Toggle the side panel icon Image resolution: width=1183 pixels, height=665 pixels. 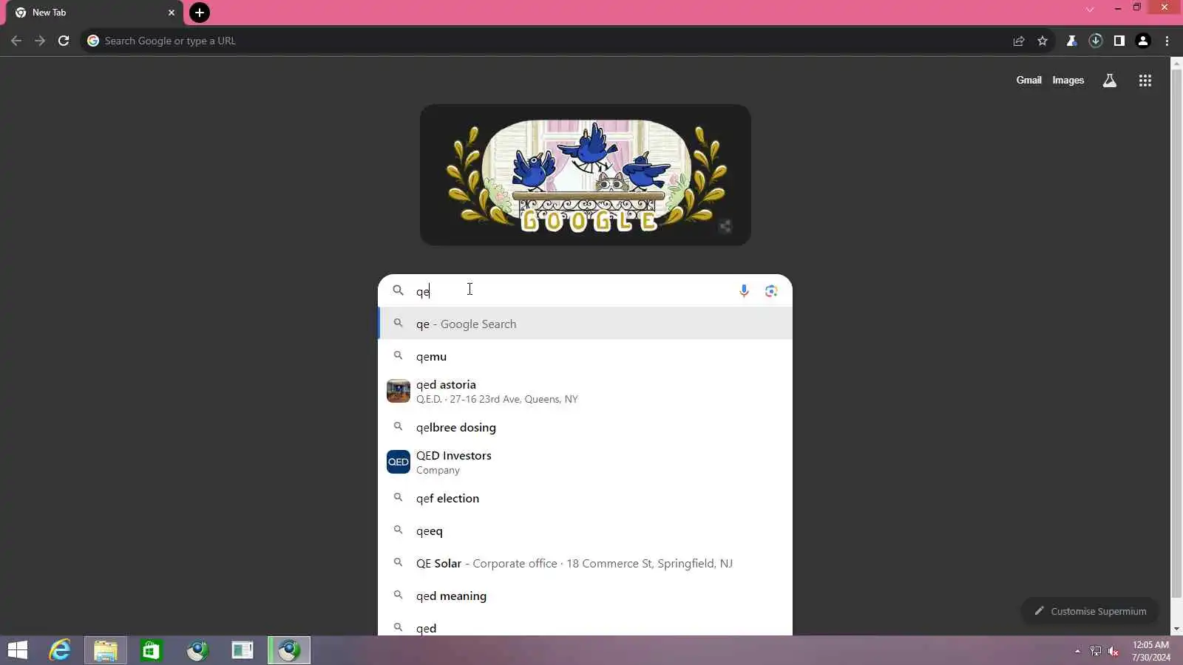[x=1119, y=41]
